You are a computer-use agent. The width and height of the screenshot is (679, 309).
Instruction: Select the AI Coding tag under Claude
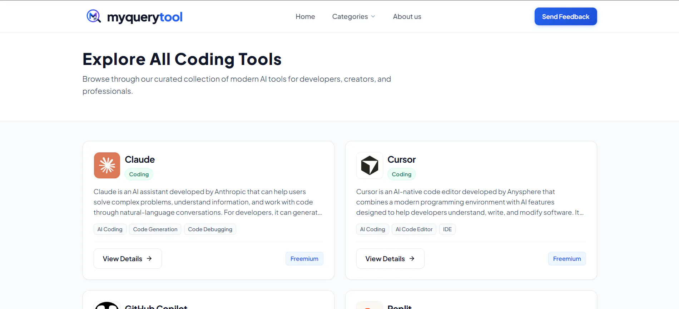tap(110, 229)
